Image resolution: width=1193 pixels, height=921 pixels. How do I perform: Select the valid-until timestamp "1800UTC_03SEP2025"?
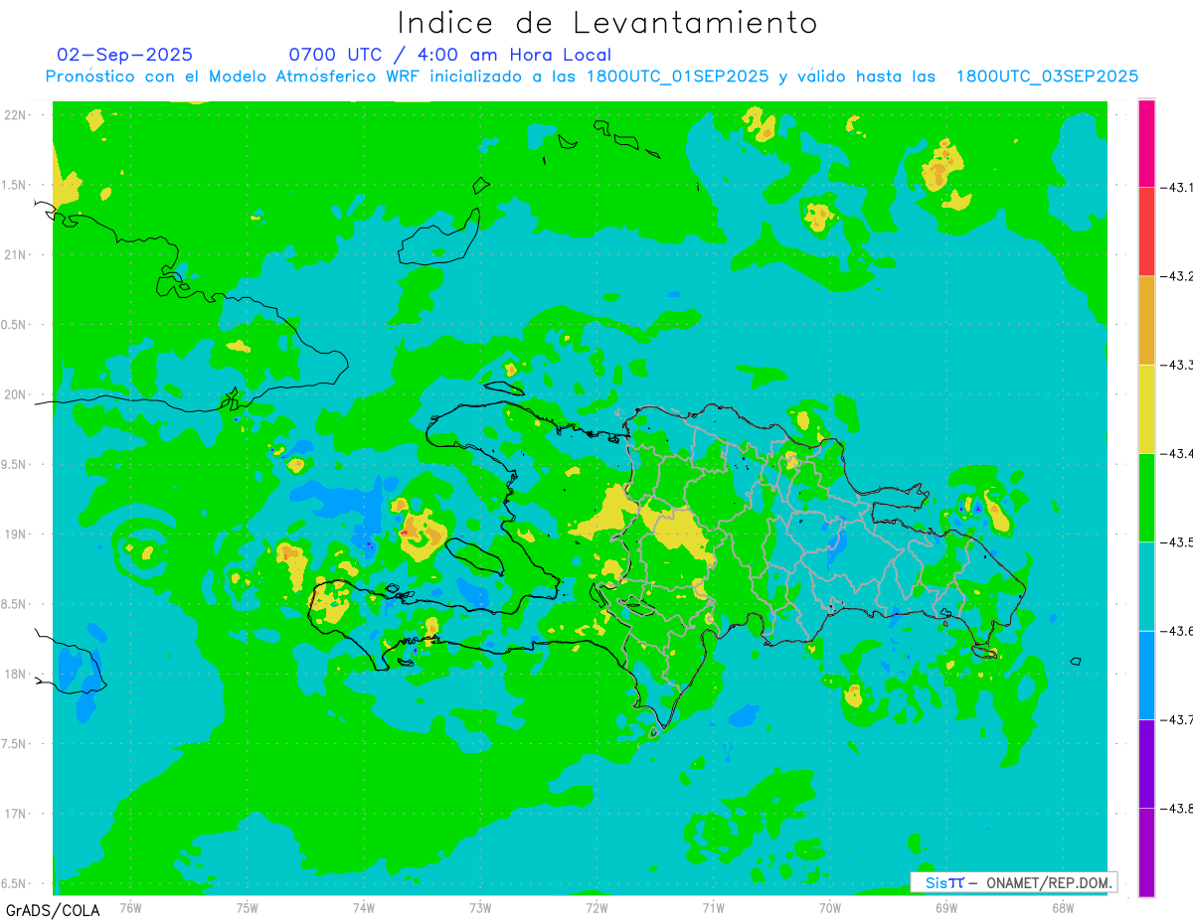pos(1047,77)
